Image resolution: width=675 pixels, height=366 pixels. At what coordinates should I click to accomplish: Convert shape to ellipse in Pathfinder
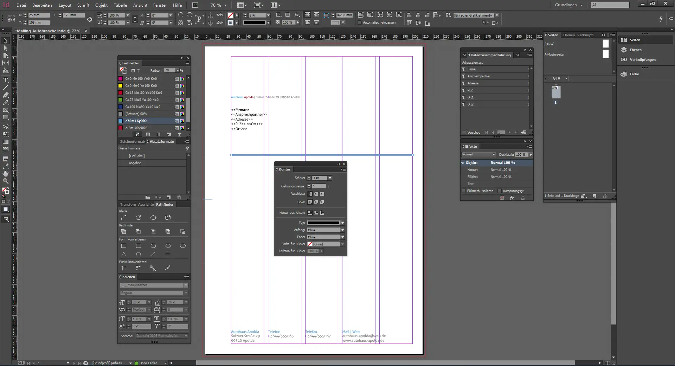point(182,246)
